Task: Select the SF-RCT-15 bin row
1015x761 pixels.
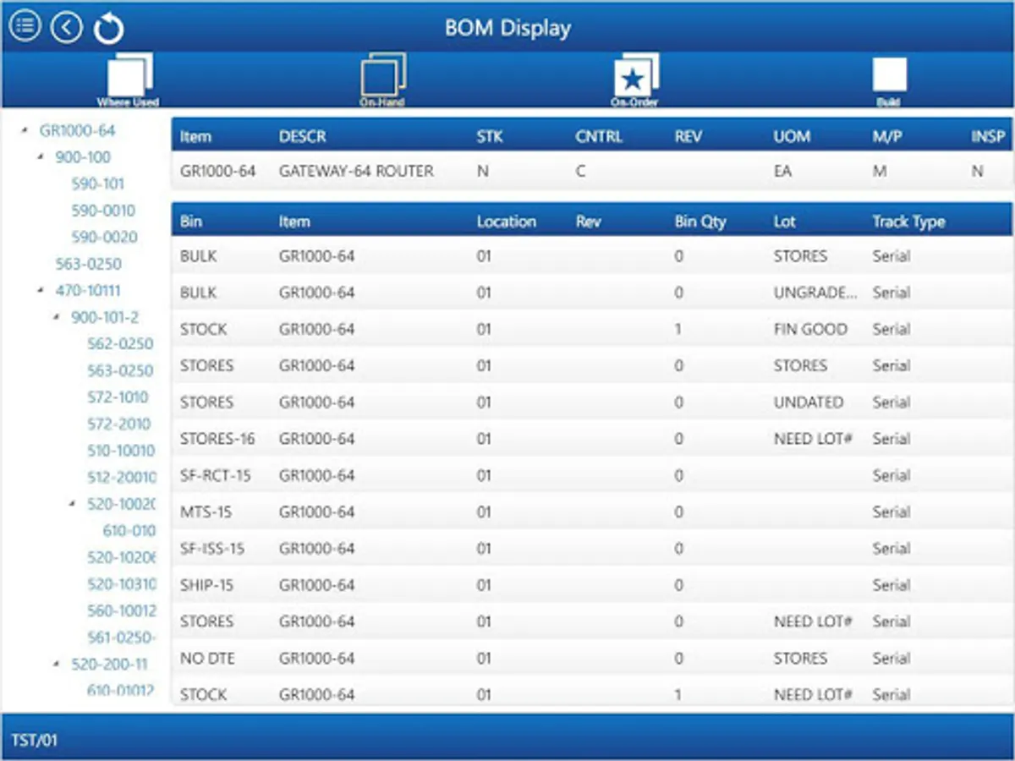Action: click(591, 475)
